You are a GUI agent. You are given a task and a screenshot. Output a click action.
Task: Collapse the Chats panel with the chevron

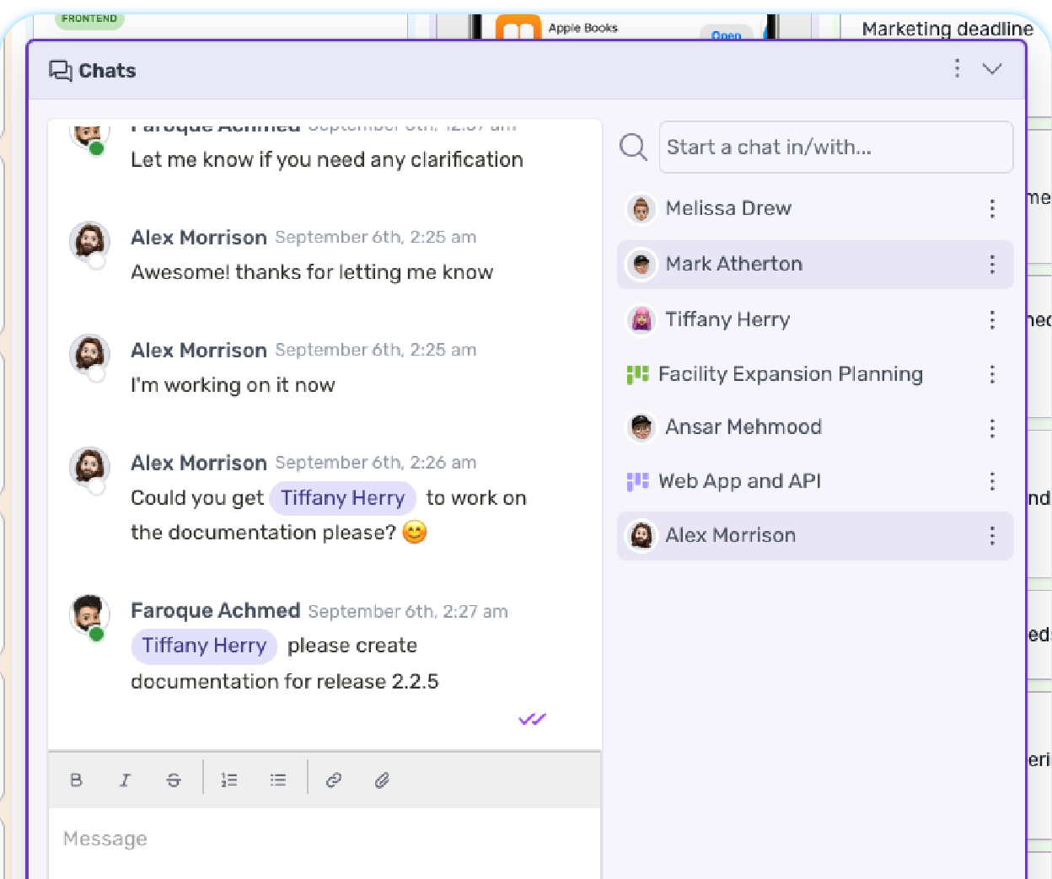(992, 70)
